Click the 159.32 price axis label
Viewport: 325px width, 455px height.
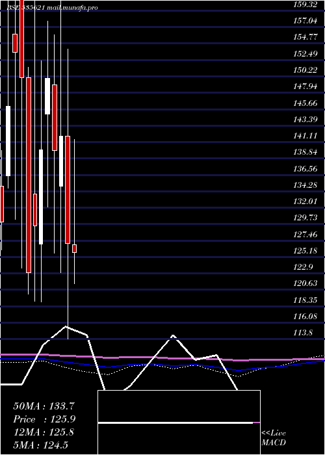(x=305, y=5)
